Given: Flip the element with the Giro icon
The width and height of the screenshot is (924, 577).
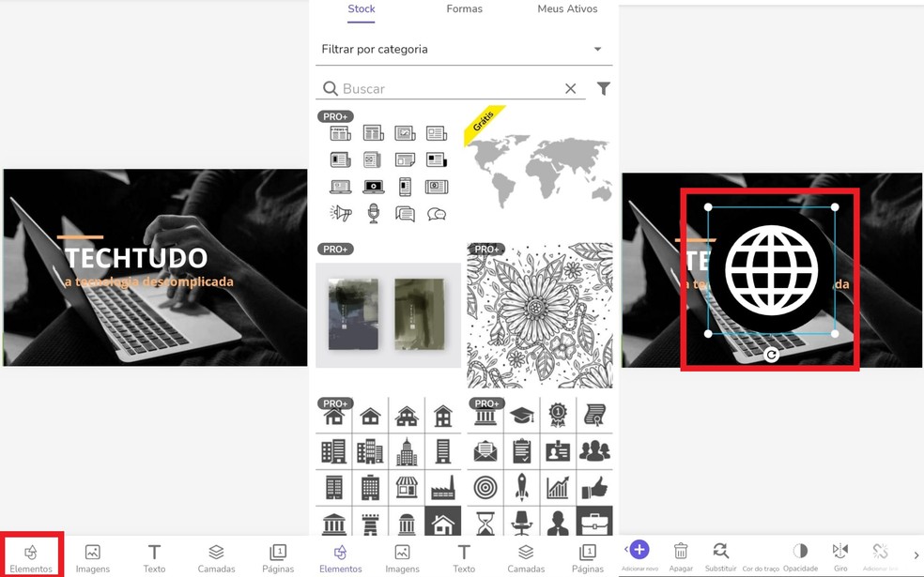Looking at the screenshot, I should pos(840,551).
